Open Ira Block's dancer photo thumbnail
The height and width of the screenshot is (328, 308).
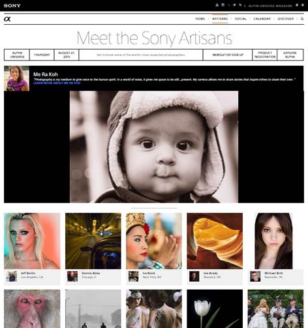[154, 241]
